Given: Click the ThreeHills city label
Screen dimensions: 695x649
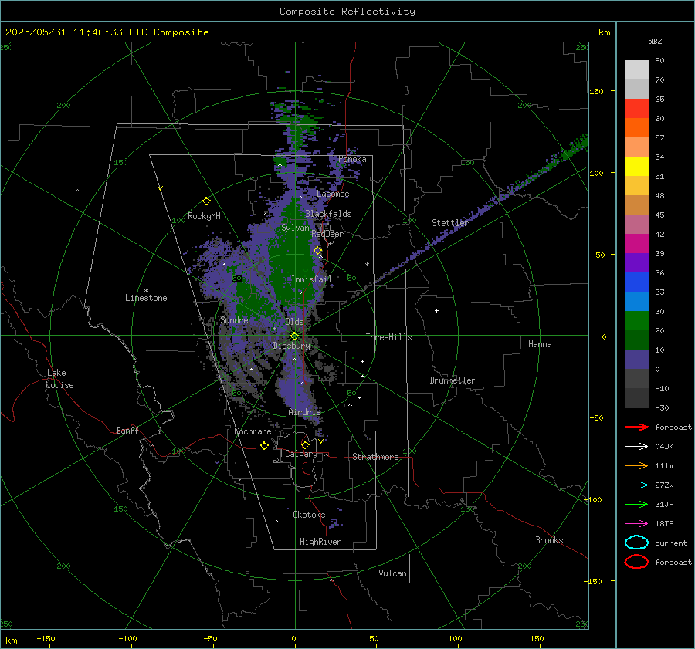Looking at the screenshot, I should point(388,337).
